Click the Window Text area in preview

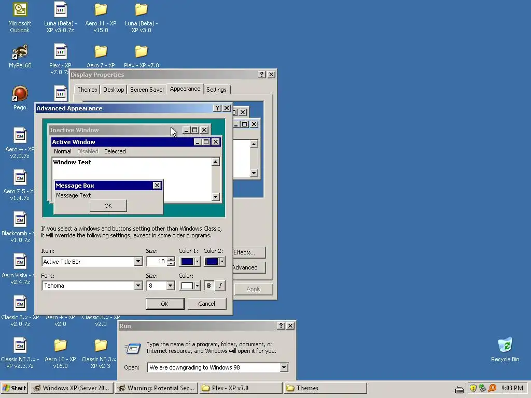pyautogui.click(x=132, y=179)
